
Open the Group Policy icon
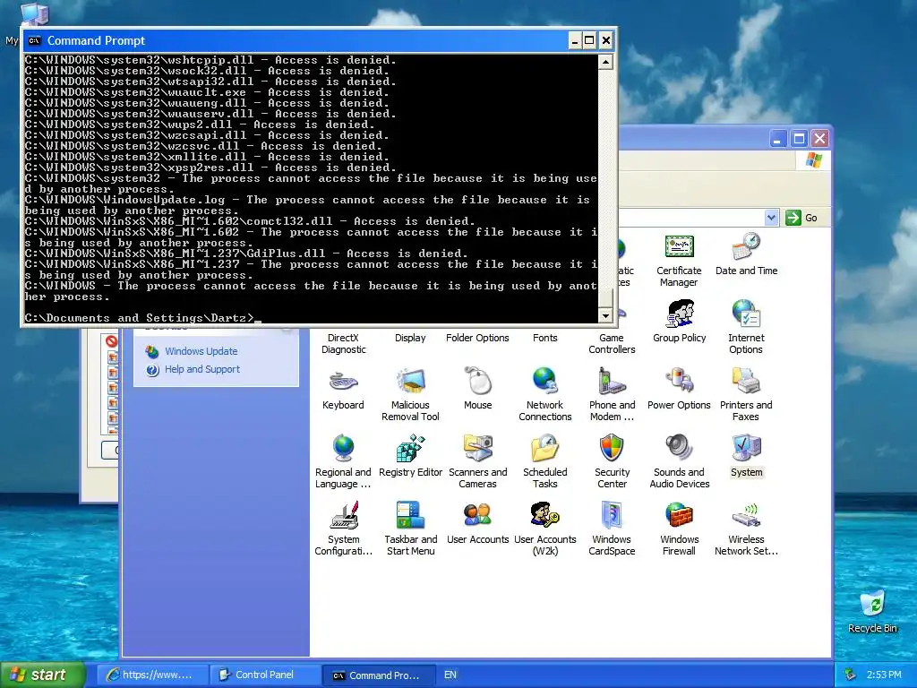pyautogui.click(x=679, y=314)
